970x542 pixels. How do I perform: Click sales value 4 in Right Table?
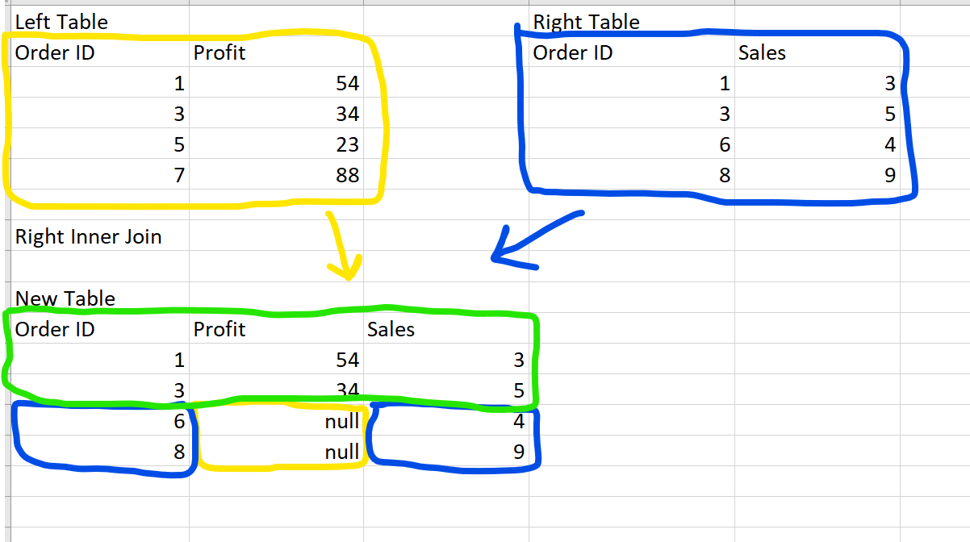889,145
